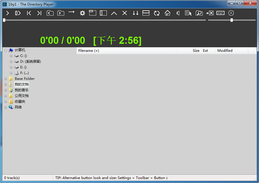This screenshot has width=259, height=183.
Task: Open the Settings gear icon
Action: pyautogui.click(x=82, y=13)
